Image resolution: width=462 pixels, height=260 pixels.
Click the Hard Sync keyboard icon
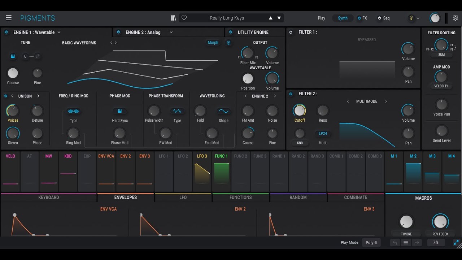120,111
